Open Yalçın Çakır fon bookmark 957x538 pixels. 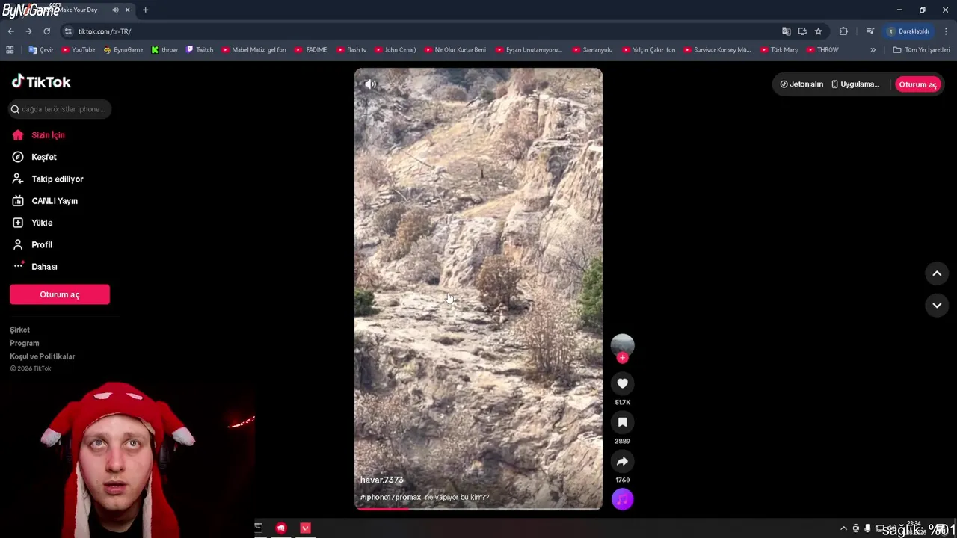tap(647, 50)
